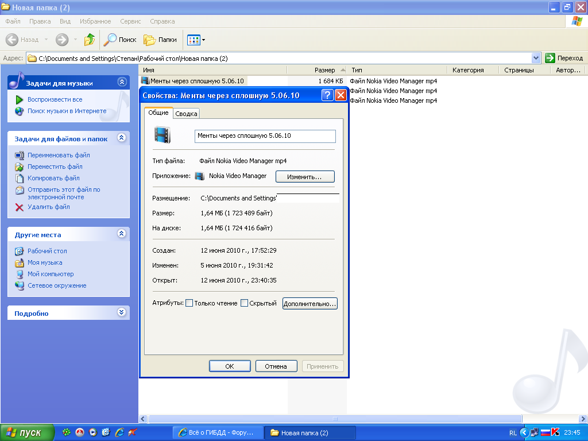Viewport: 588px width, 441px height.
Task: Expand the Подробно panel
Action: (x=121, y=312)
